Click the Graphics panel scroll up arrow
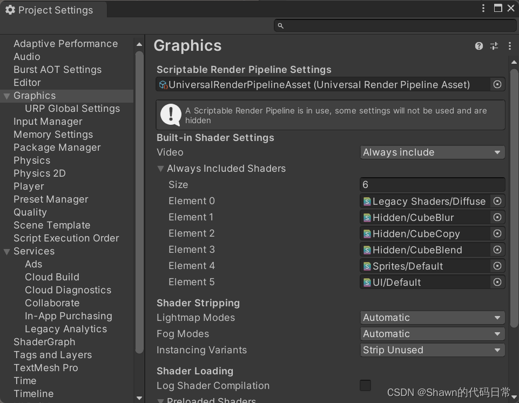Viewport: 519px width, 403px height. coord(514,62)
